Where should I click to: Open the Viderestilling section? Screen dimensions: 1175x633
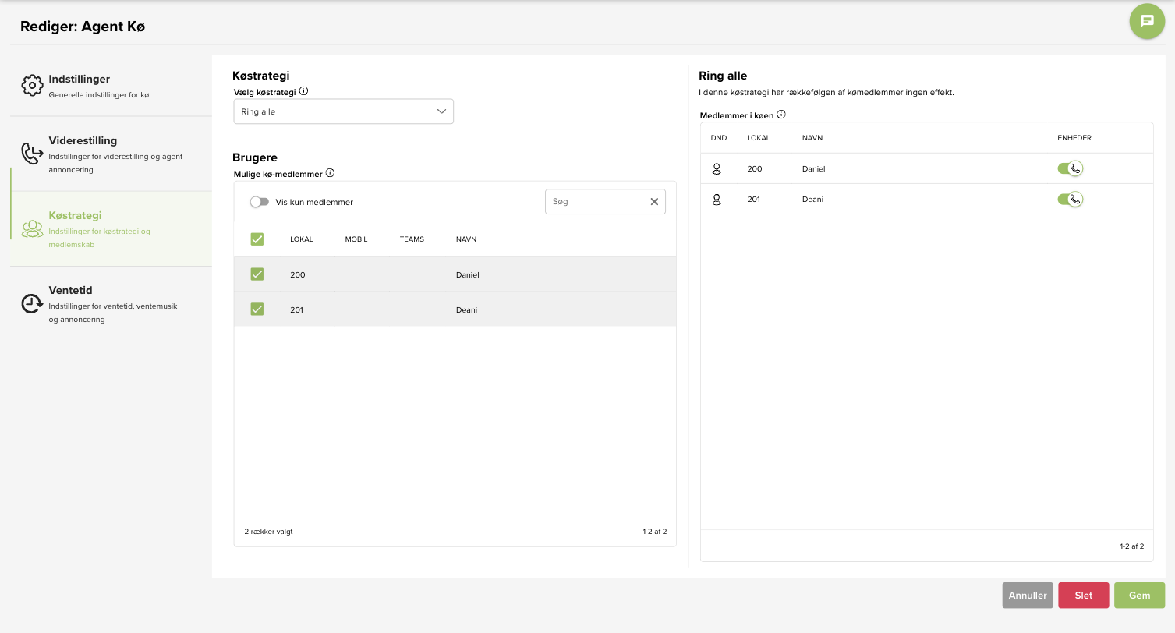coord(111,154)
